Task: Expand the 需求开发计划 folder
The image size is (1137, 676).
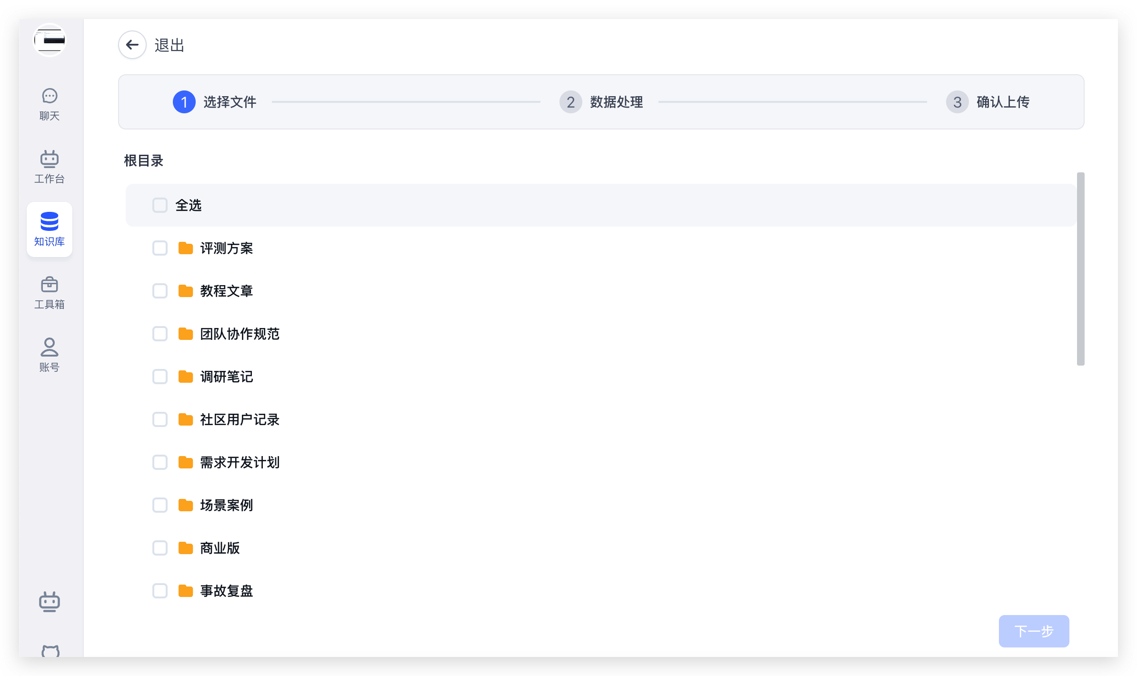Action: [239, 462]
